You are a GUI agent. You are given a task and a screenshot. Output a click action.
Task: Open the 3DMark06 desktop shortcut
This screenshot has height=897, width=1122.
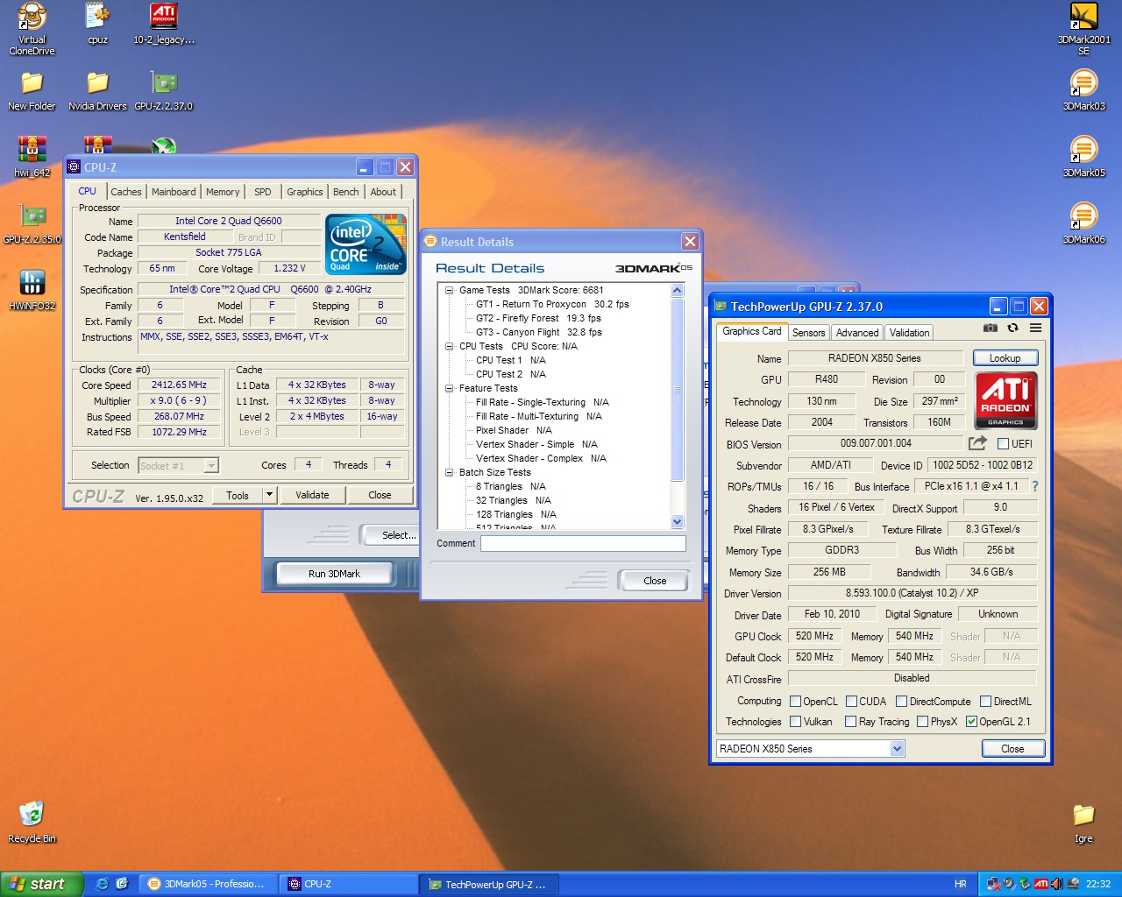pos(1083,216)
